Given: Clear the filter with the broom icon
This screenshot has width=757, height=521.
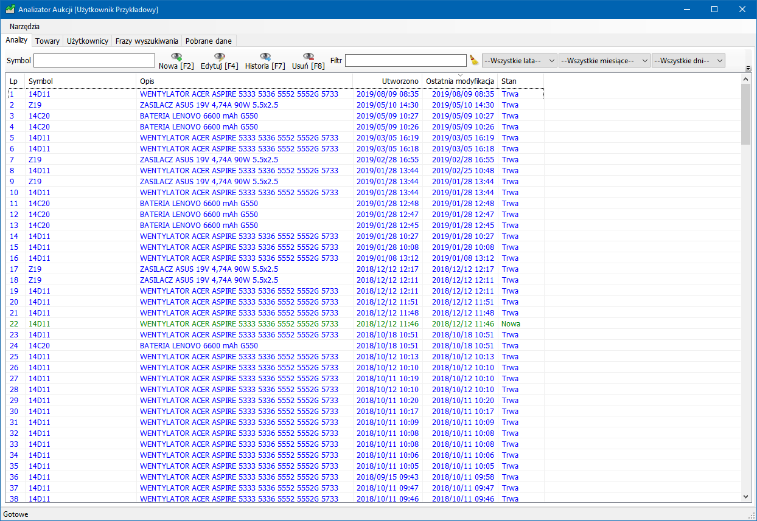Looking at the screenshot, I should pos(474,60).
